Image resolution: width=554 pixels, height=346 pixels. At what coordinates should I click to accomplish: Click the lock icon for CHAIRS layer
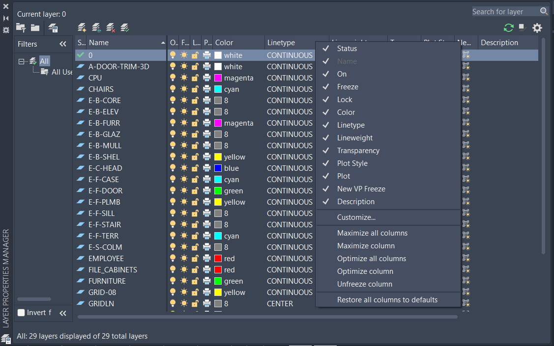coord(195,89)
